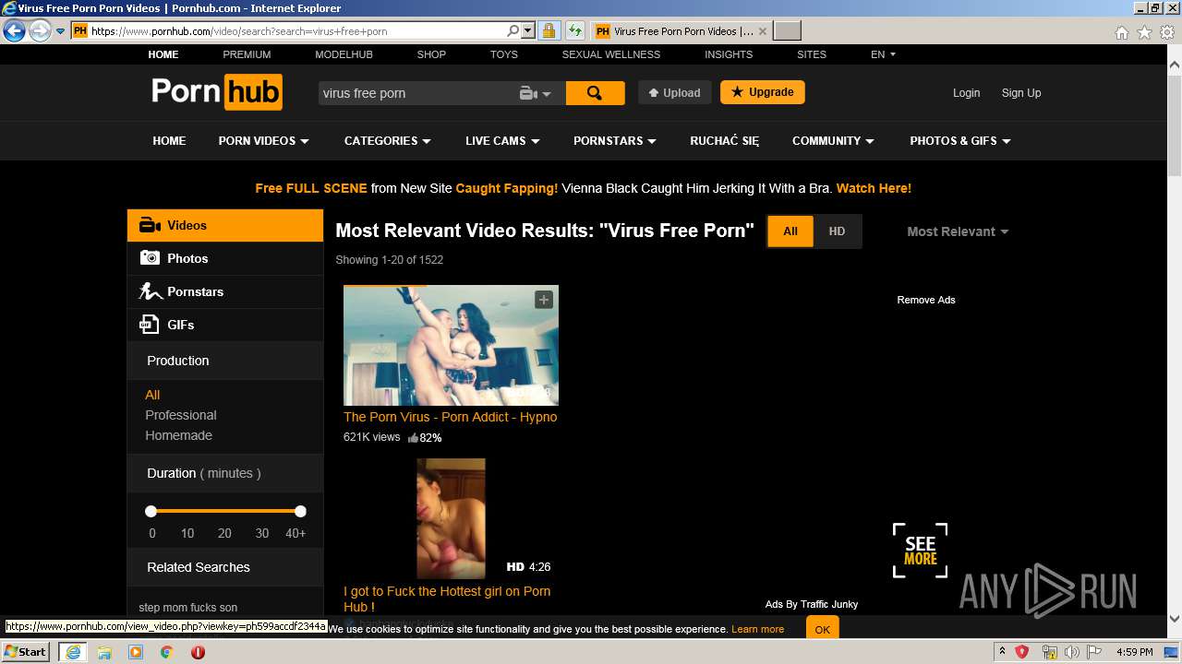This screenshot has width=1182, height=664.
Task: Click the orange Upgrade button
Action: [763, 92]
